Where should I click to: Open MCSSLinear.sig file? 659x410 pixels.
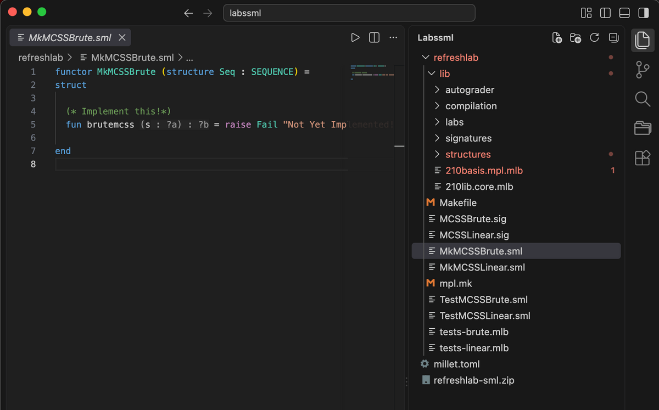(x=516, y=235)
